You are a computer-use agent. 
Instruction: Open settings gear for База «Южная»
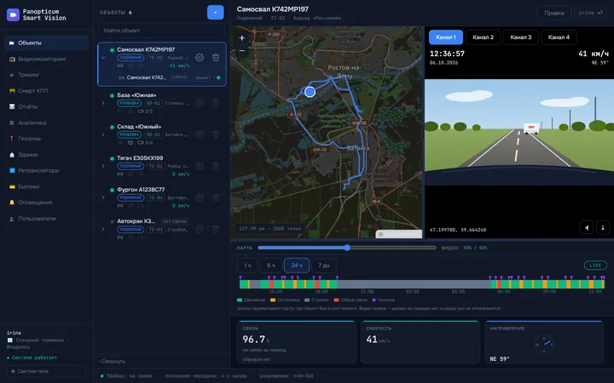[200, 103]
